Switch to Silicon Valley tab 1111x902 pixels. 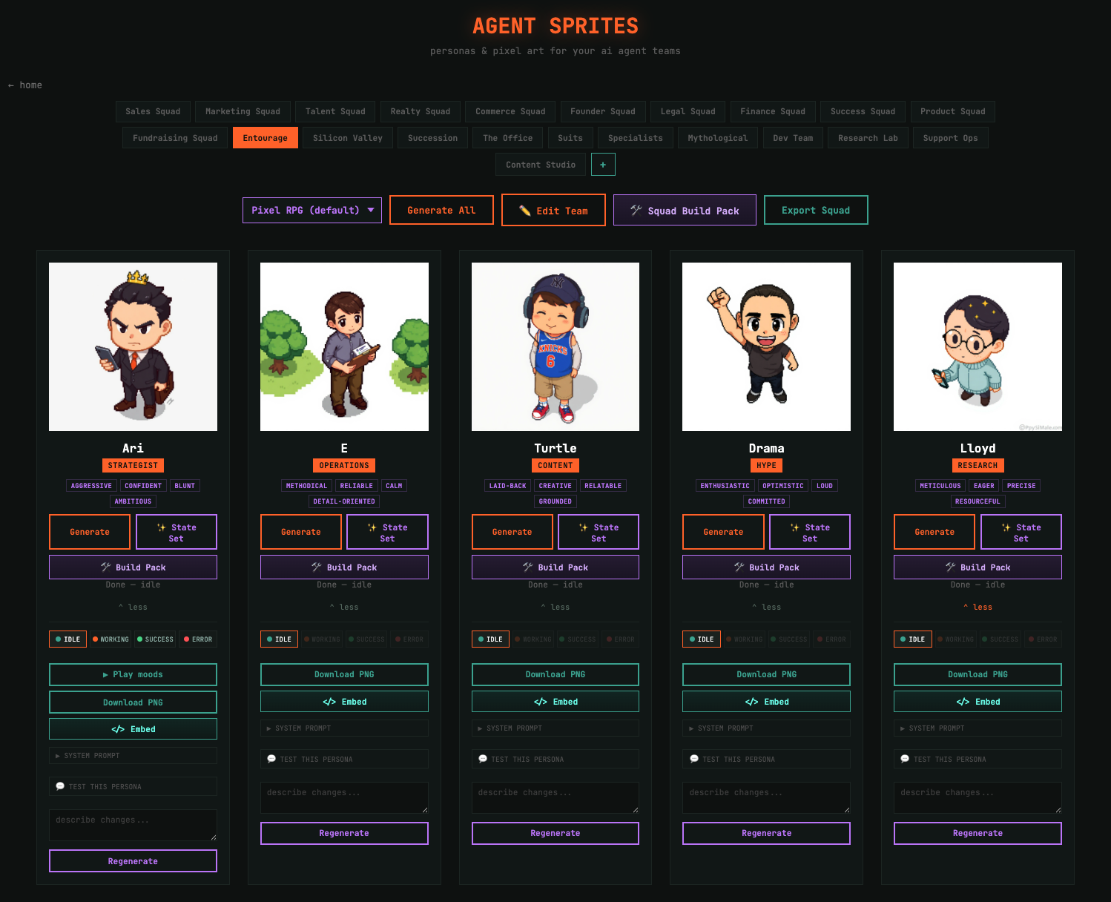click(x=348, y=138)
